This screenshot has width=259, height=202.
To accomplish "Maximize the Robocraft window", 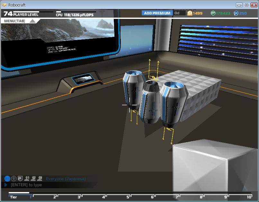I will (x=246, y=5).
